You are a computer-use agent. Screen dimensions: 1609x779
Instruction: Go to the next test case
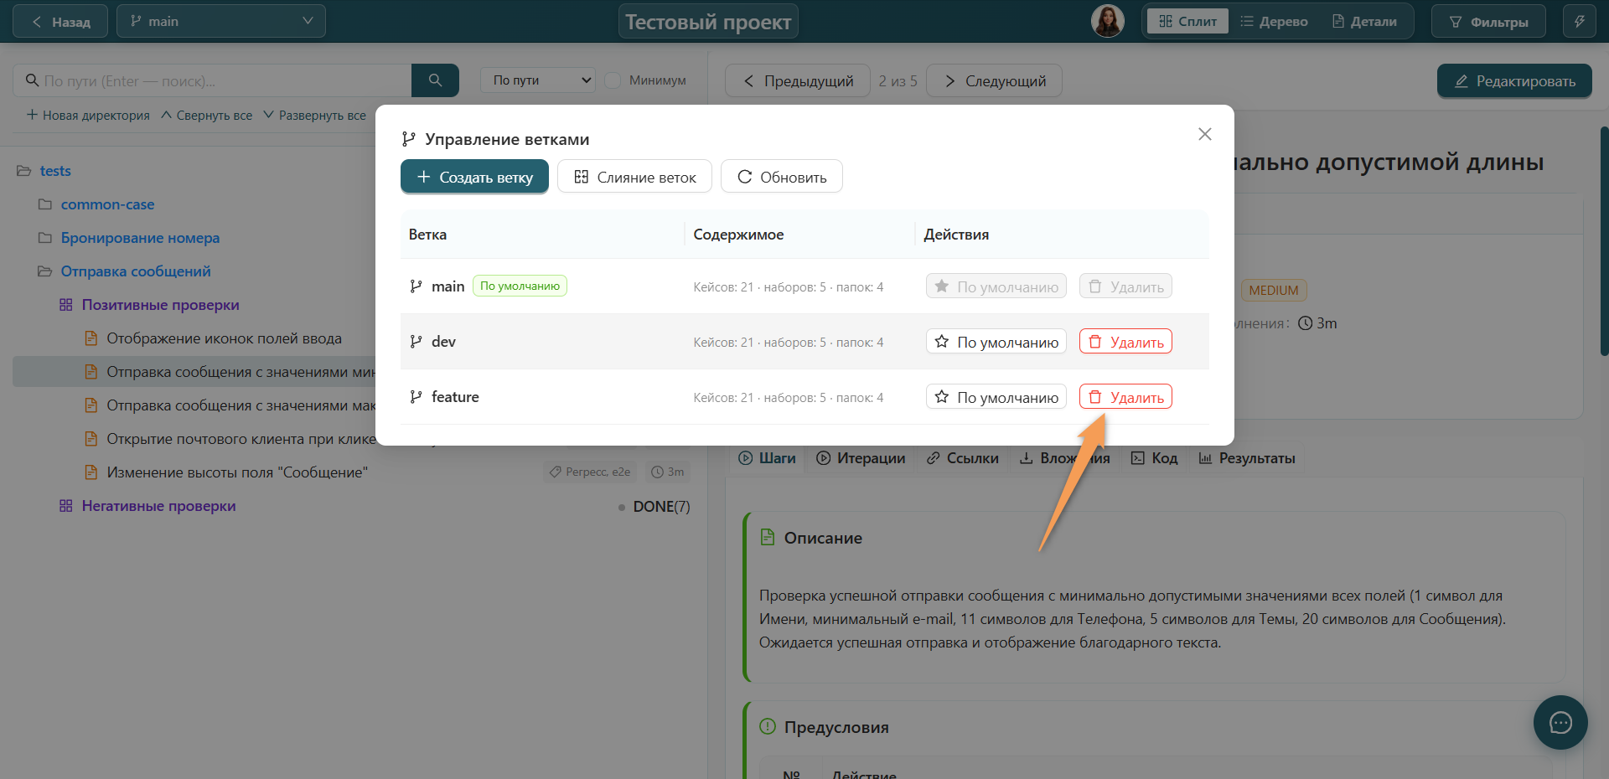(995, 80)
